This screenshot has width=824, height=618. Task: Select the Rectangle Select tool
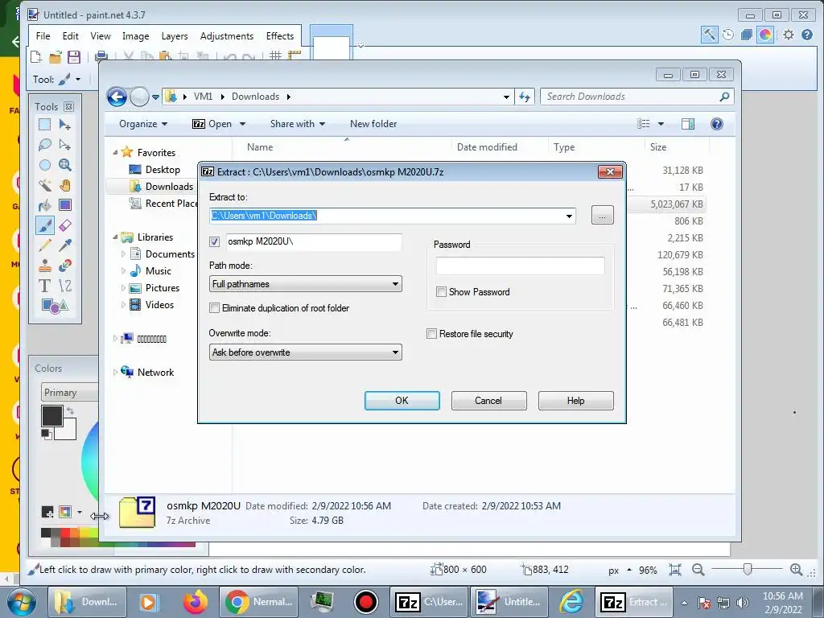point(45,125)
